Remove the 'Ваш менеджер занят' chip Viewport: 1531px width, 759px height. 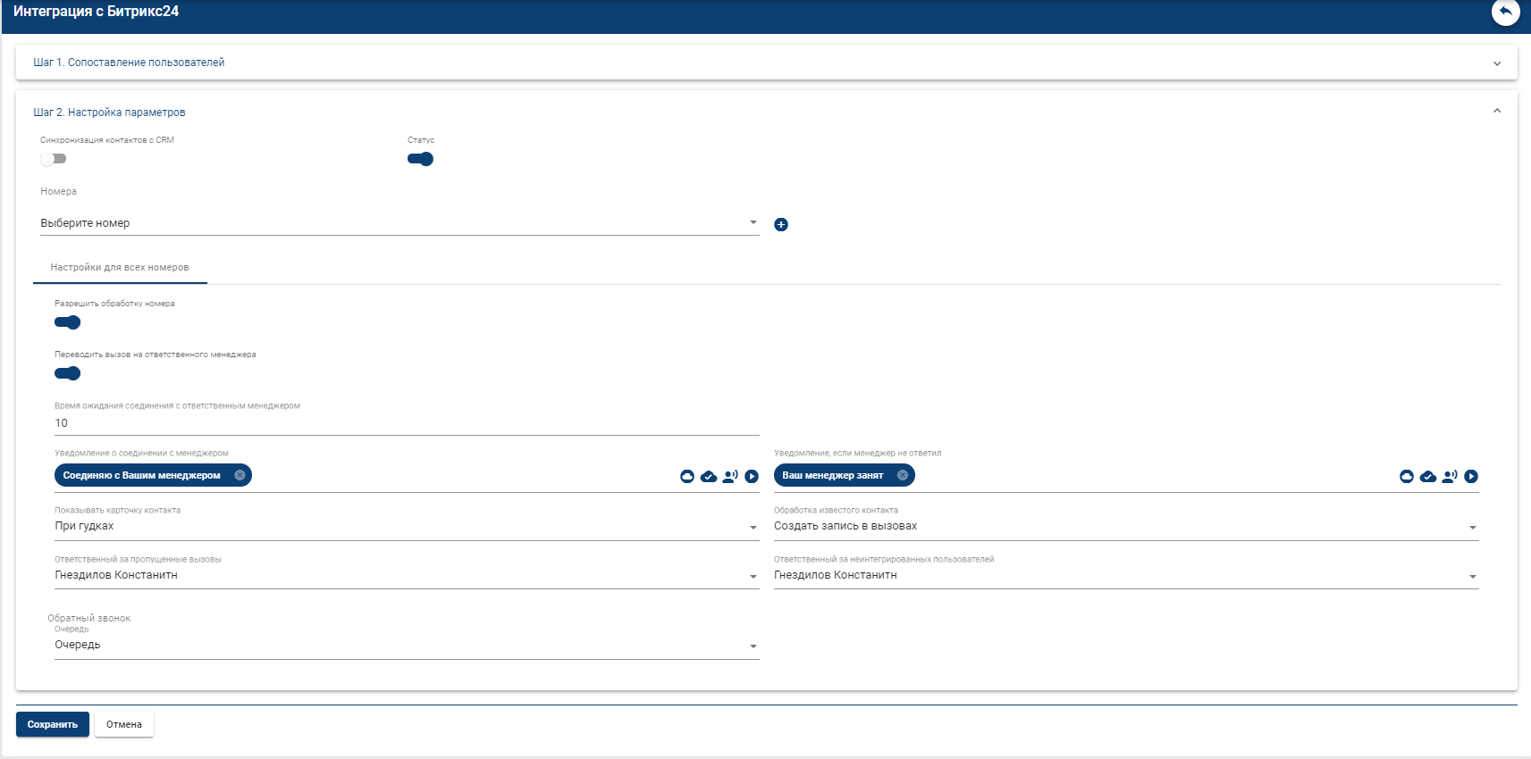tap(903, 475)
